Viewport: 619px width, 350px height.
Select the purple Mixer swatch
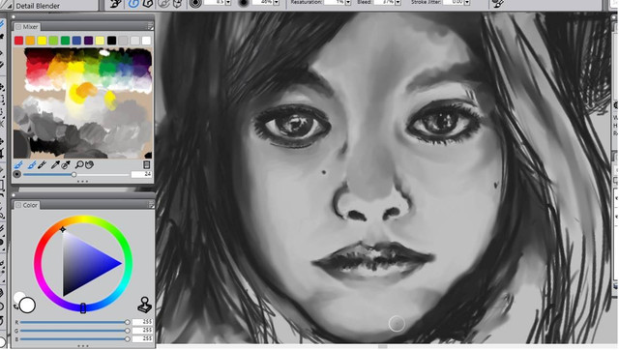point(88,41)
